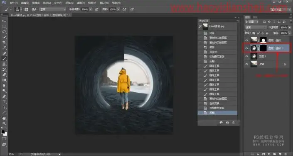Open layer fill slider arrow
293x156 pixels.
point(290,33)
